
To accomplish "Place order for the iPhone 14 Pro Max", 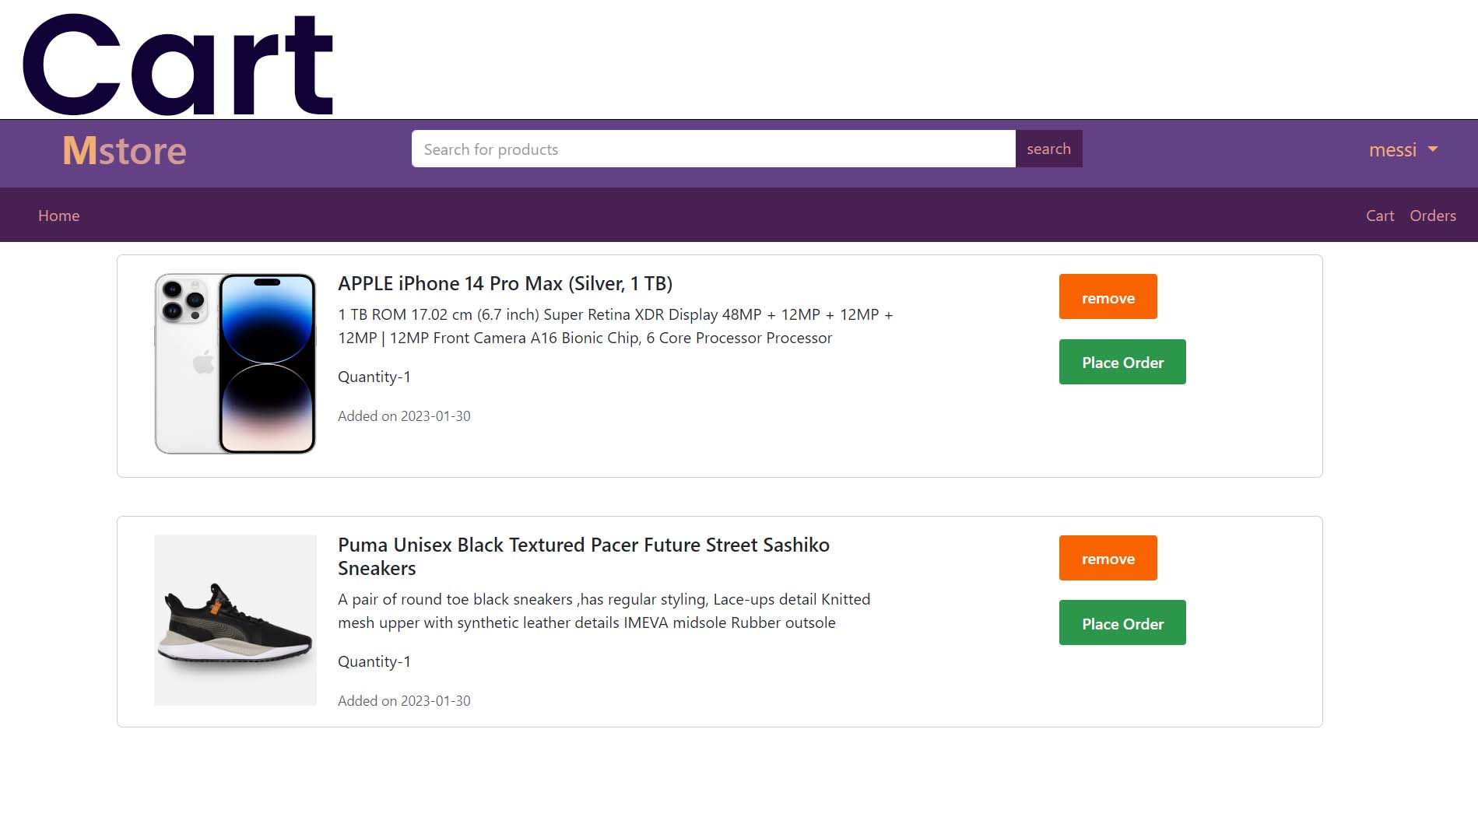I will [x=1122, y=362].
